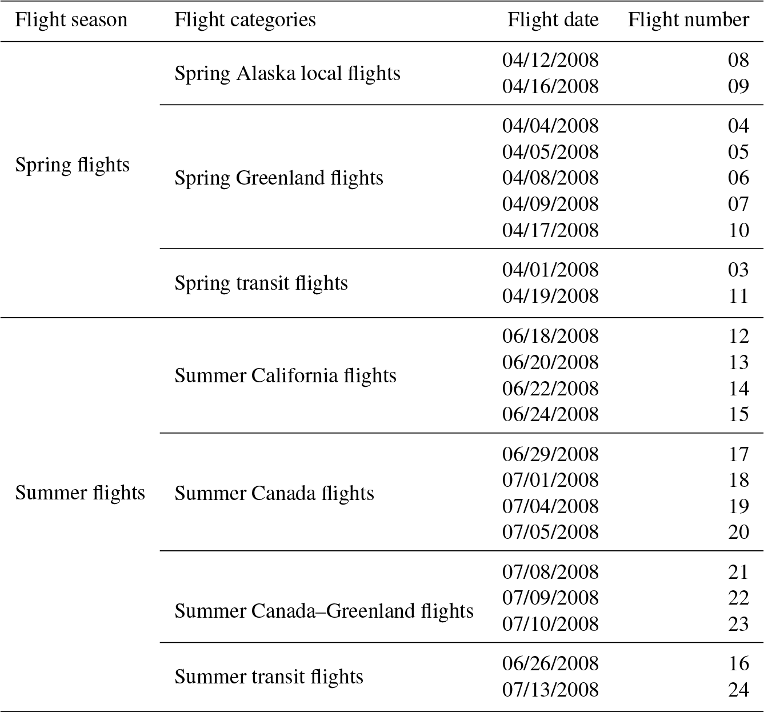The height and width of the screenshot is (712, 764).
Task: Select the date 04/17/2008
Action: click(550, 230)
